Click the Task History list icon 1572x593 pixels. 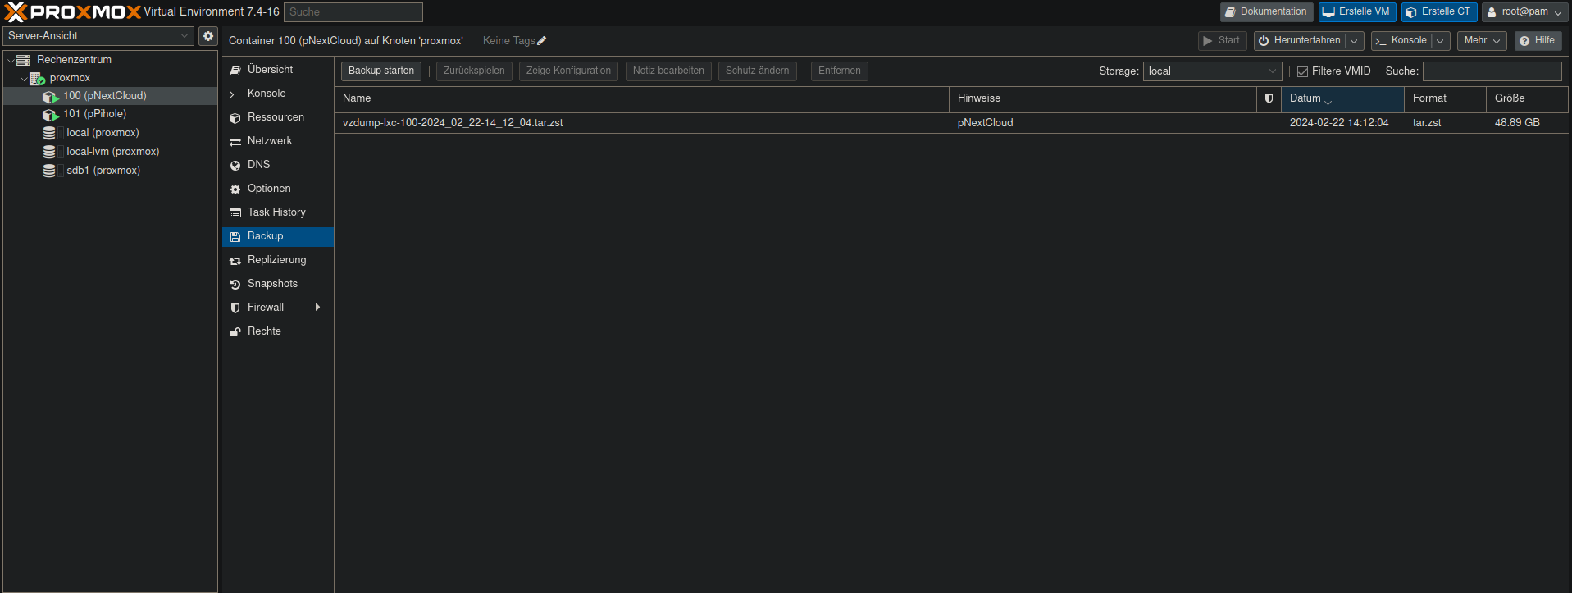[x=235, y=213]
